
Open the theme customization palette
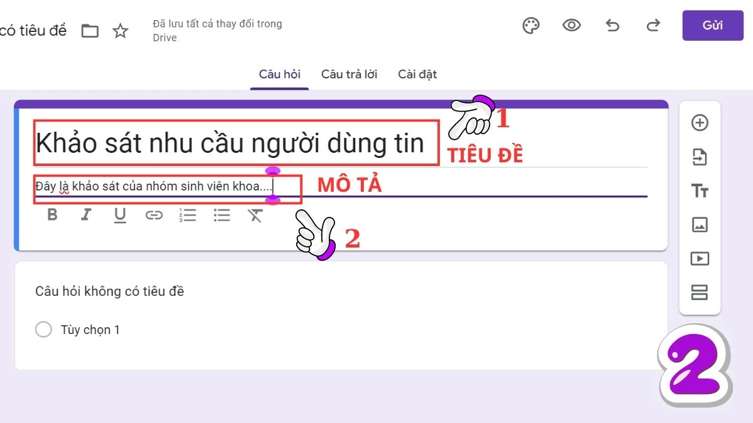530,26
